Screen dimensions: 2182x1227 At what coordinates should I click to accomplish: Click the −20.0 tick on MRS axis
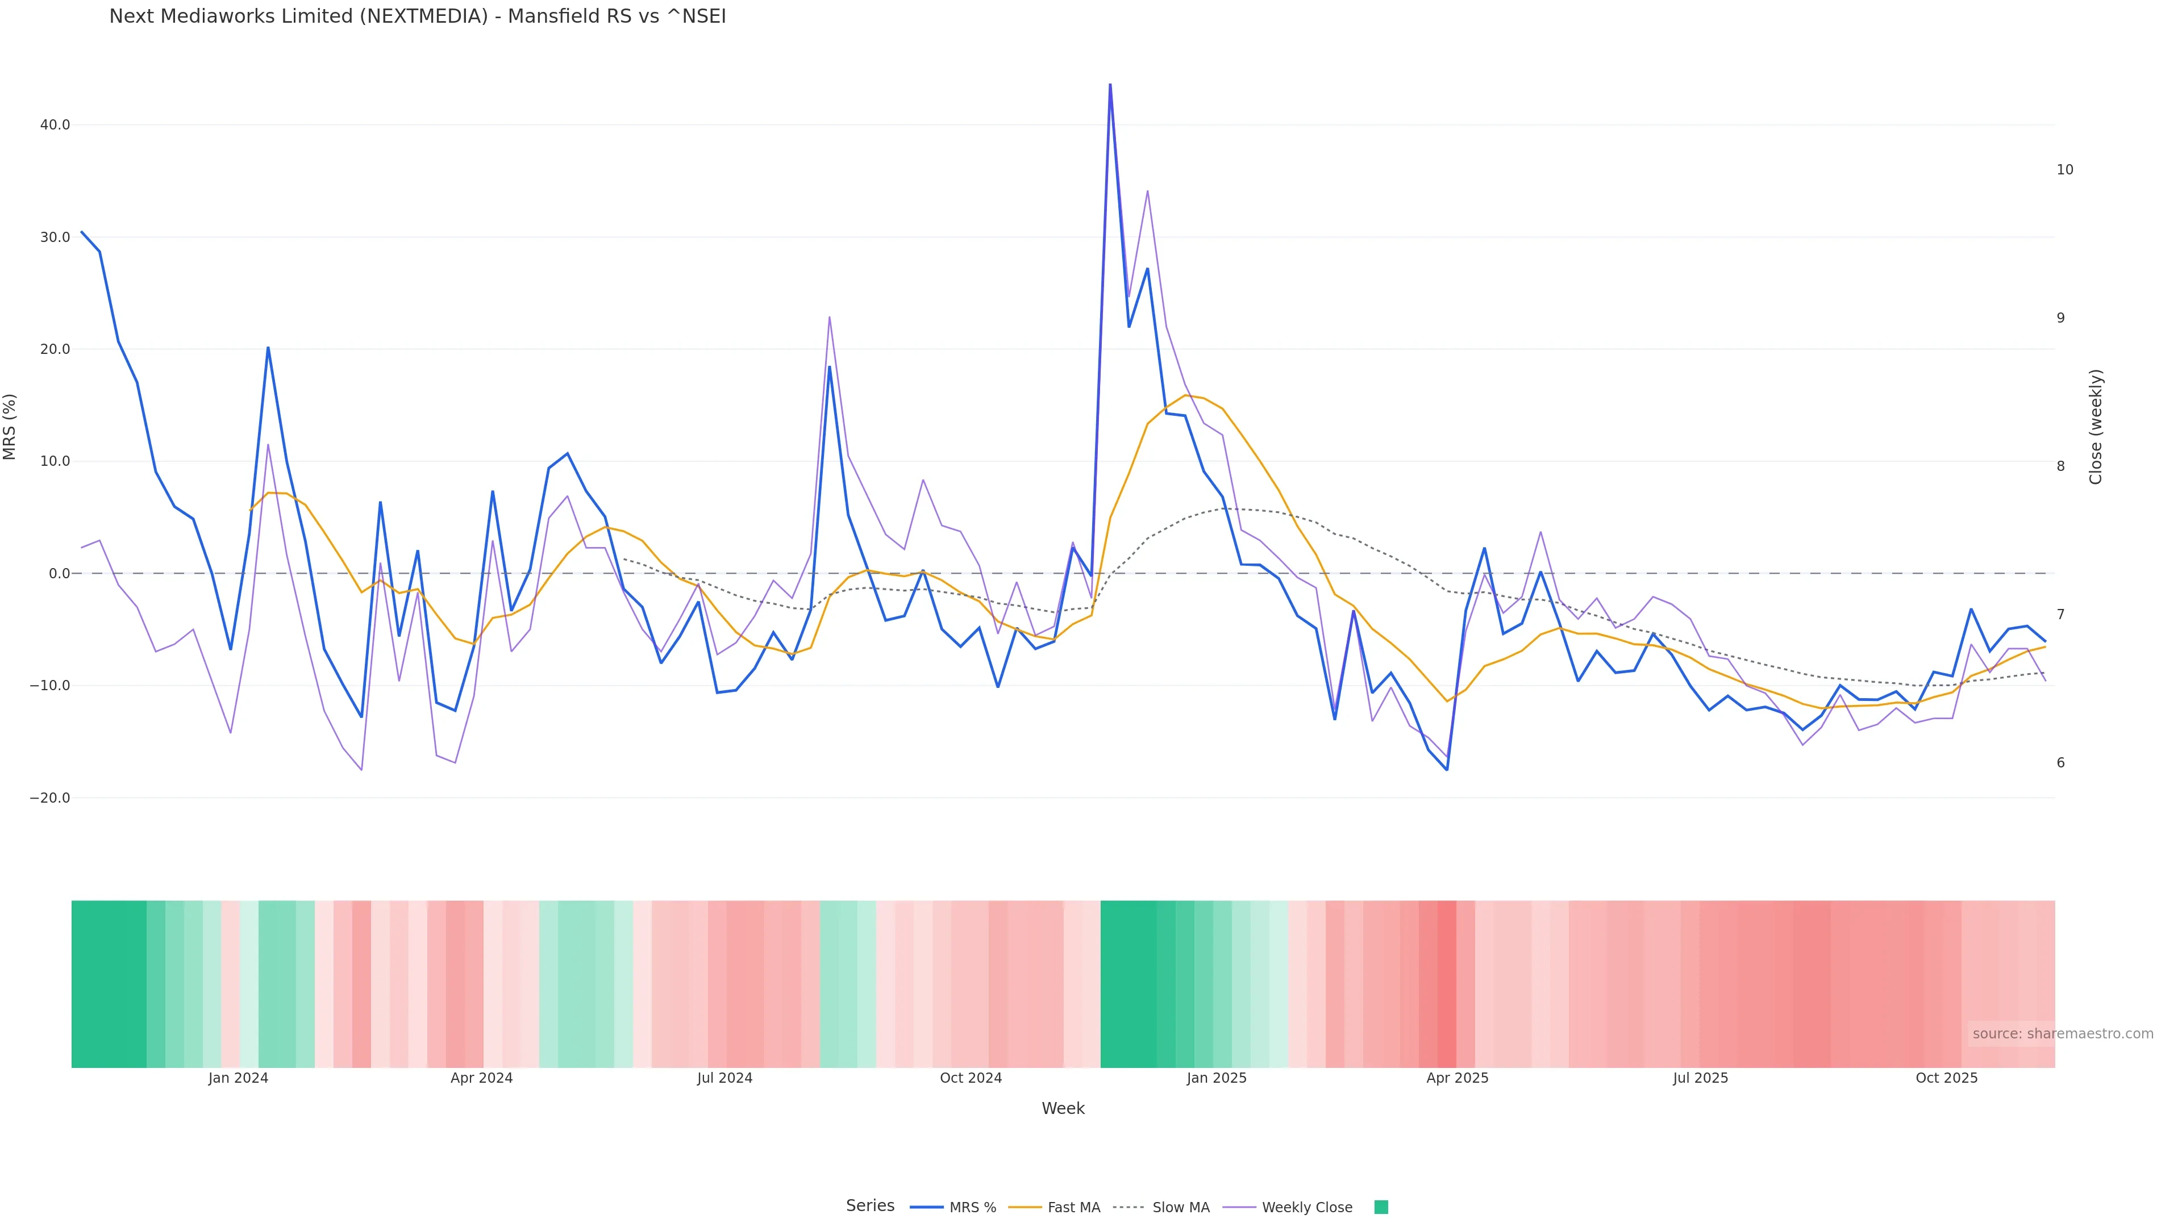pyautogui.click(x=50, y=799)
